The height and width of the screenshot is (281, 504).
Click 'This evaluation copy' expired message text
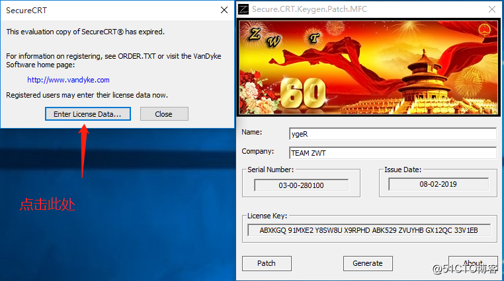[x=85, y=32]
